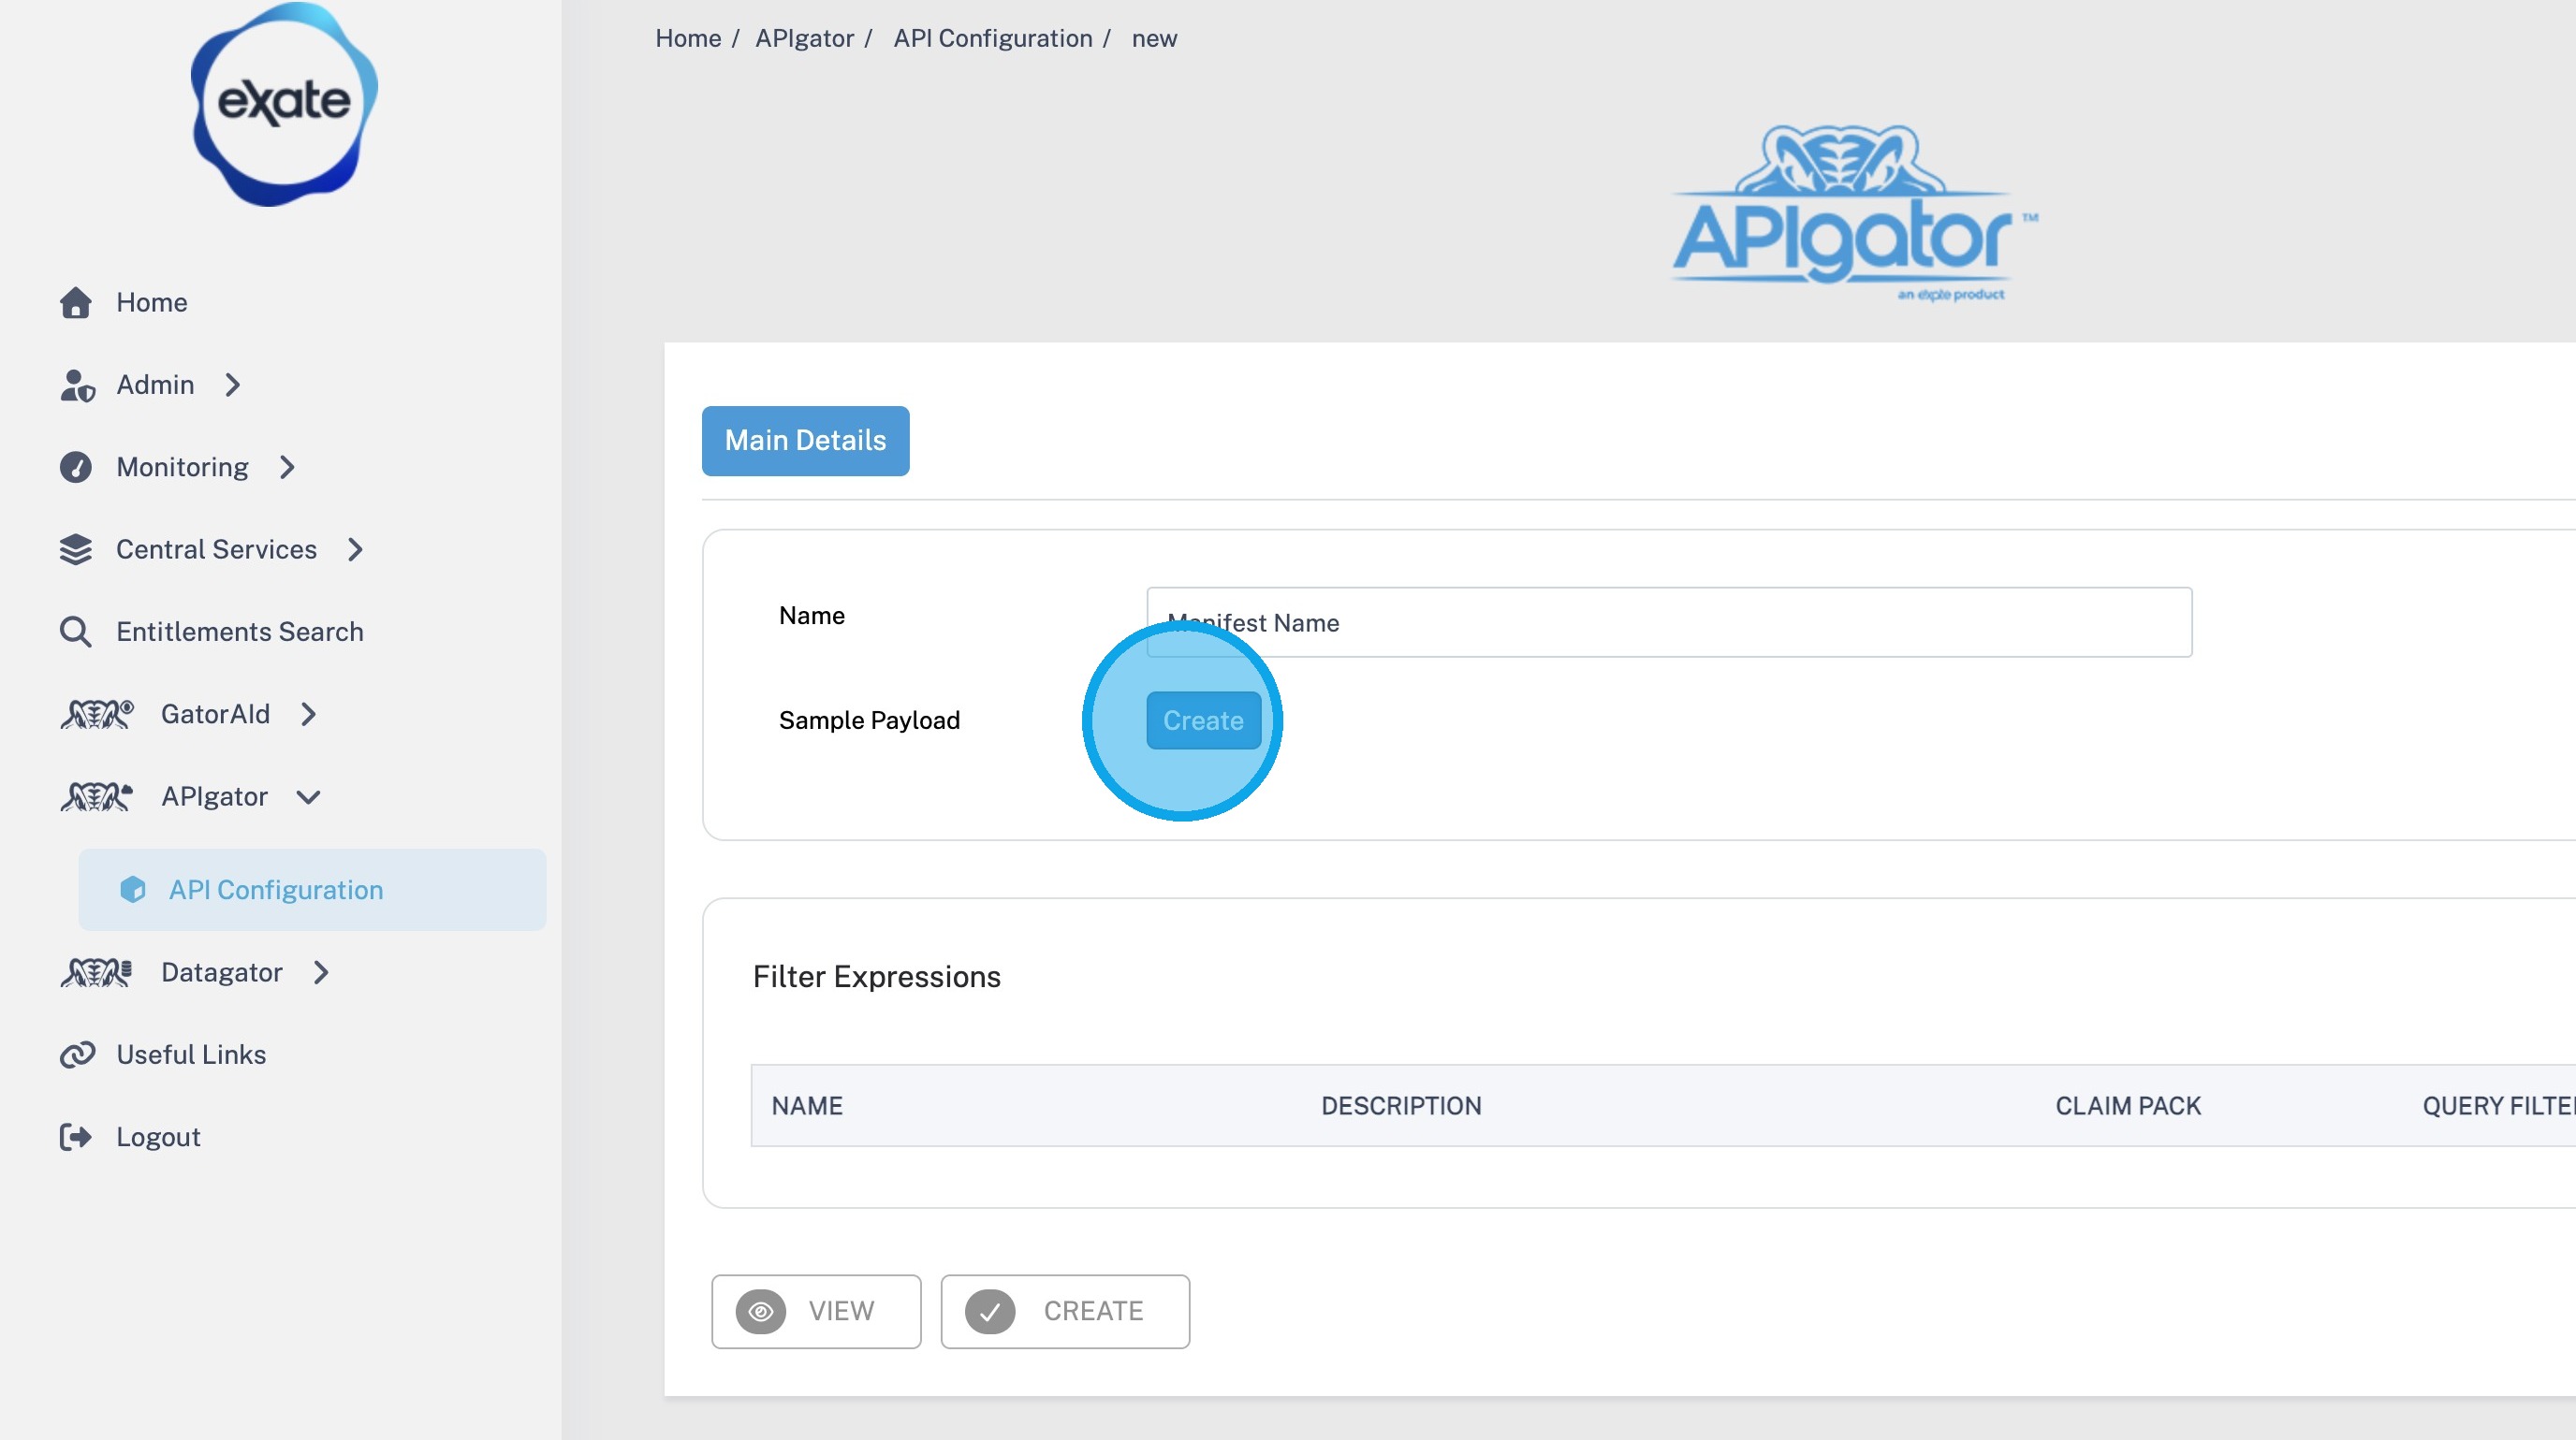Open Useful Links in sidebar
The width and height of the screenshot is (2576, 1440).
coord(191,1055)
